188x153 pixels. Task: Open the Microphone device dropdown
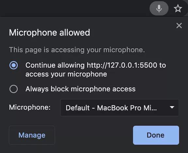tap(120, 107)
